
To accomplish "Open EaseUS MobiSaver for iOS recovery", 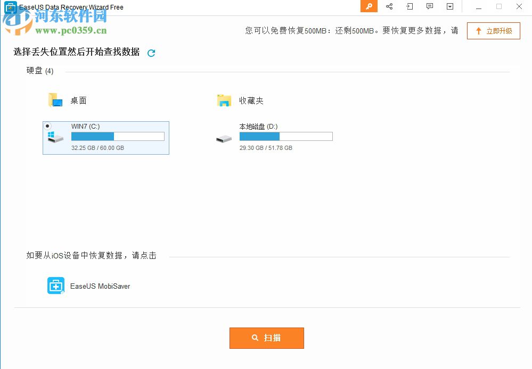I will [55, 286].
